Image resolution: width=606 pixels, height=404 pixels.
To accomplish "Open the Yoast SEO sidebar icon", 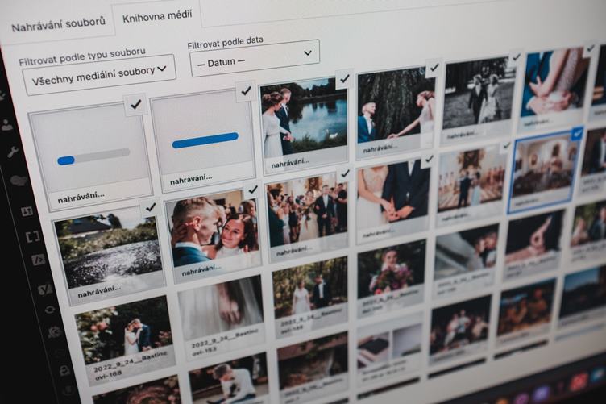I will tap(44, 289).
